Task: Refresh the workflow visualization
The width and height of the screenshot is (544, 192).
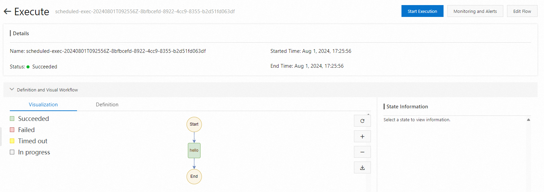Action: pyautogui.click(x=362, y=121)
